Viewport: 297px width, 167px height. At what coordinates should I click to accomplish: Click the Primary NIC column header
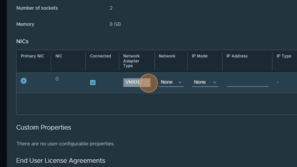(x=32, y=56)
